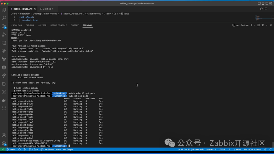Open the PROBLEMS panel tab
The height and width of the screenshot is (154, 274).
point(16,25)
